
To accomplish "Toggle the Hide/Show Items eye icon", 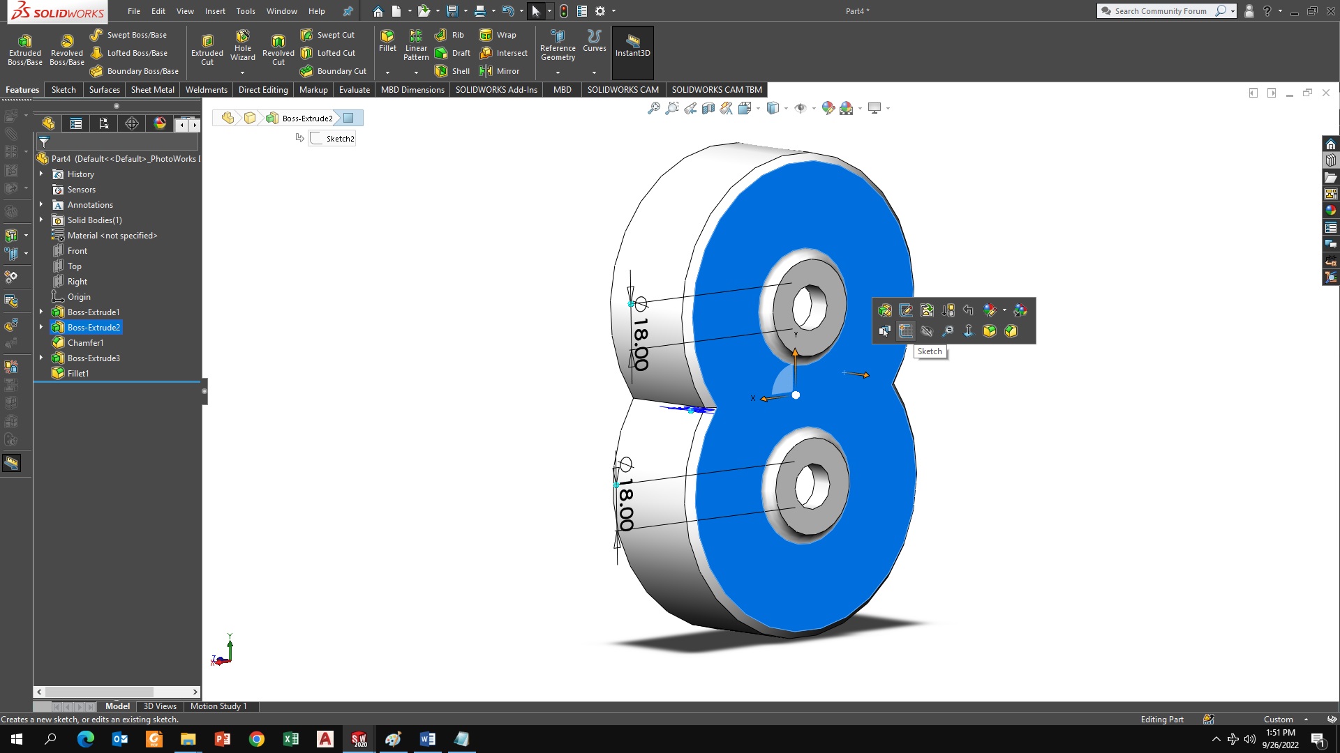I will point(801,108).
